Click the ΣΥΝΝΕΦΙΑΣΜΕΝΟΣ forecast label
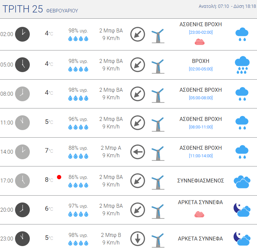257x250 pixels. click(x=201, y=181)
